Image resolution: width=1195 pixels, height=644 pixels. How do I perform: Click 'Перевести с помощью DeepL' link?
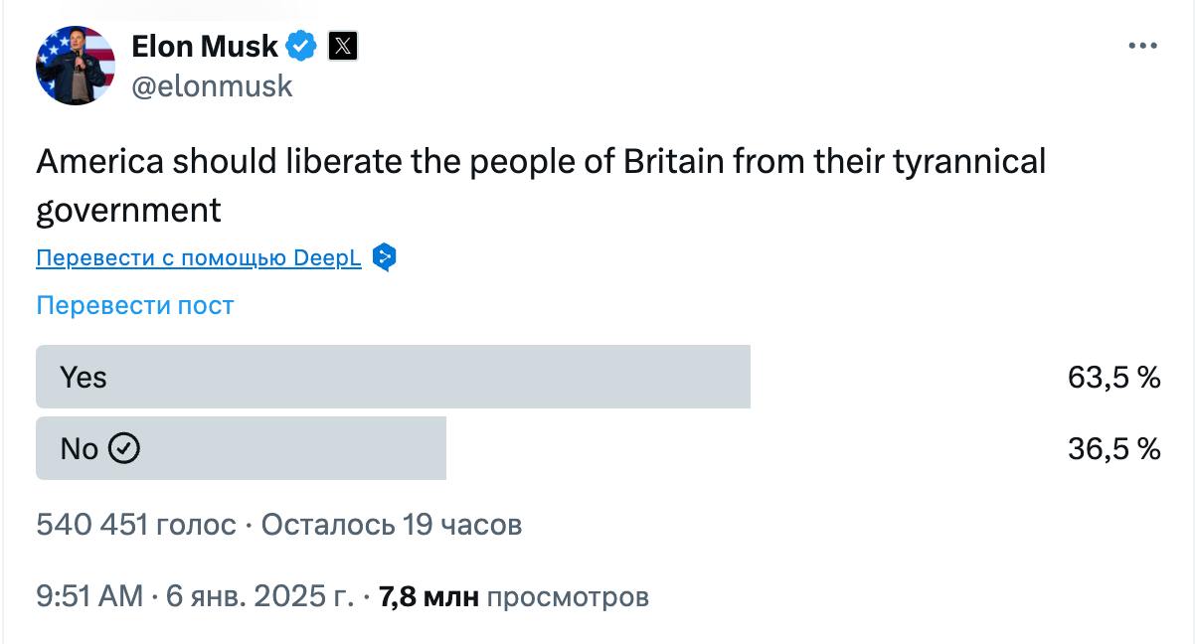[199, 258]
